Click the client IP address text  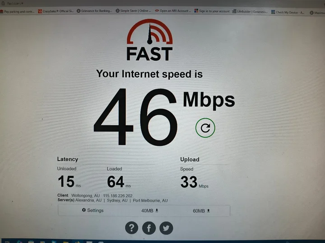[x=117, y=196]
